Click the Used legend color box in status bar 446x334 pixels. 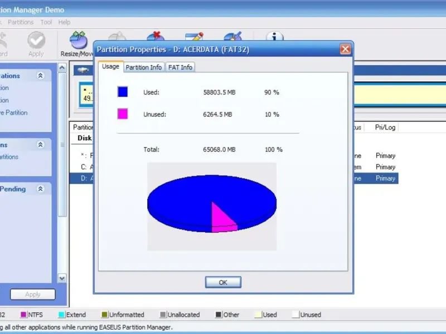[x=258, y=315]
